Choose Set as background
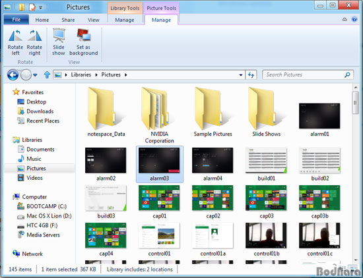This screenshot has height=278, width=363. point(84,42)
